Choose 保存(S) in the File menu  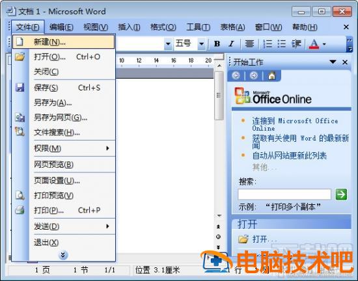tap(63, 88)
